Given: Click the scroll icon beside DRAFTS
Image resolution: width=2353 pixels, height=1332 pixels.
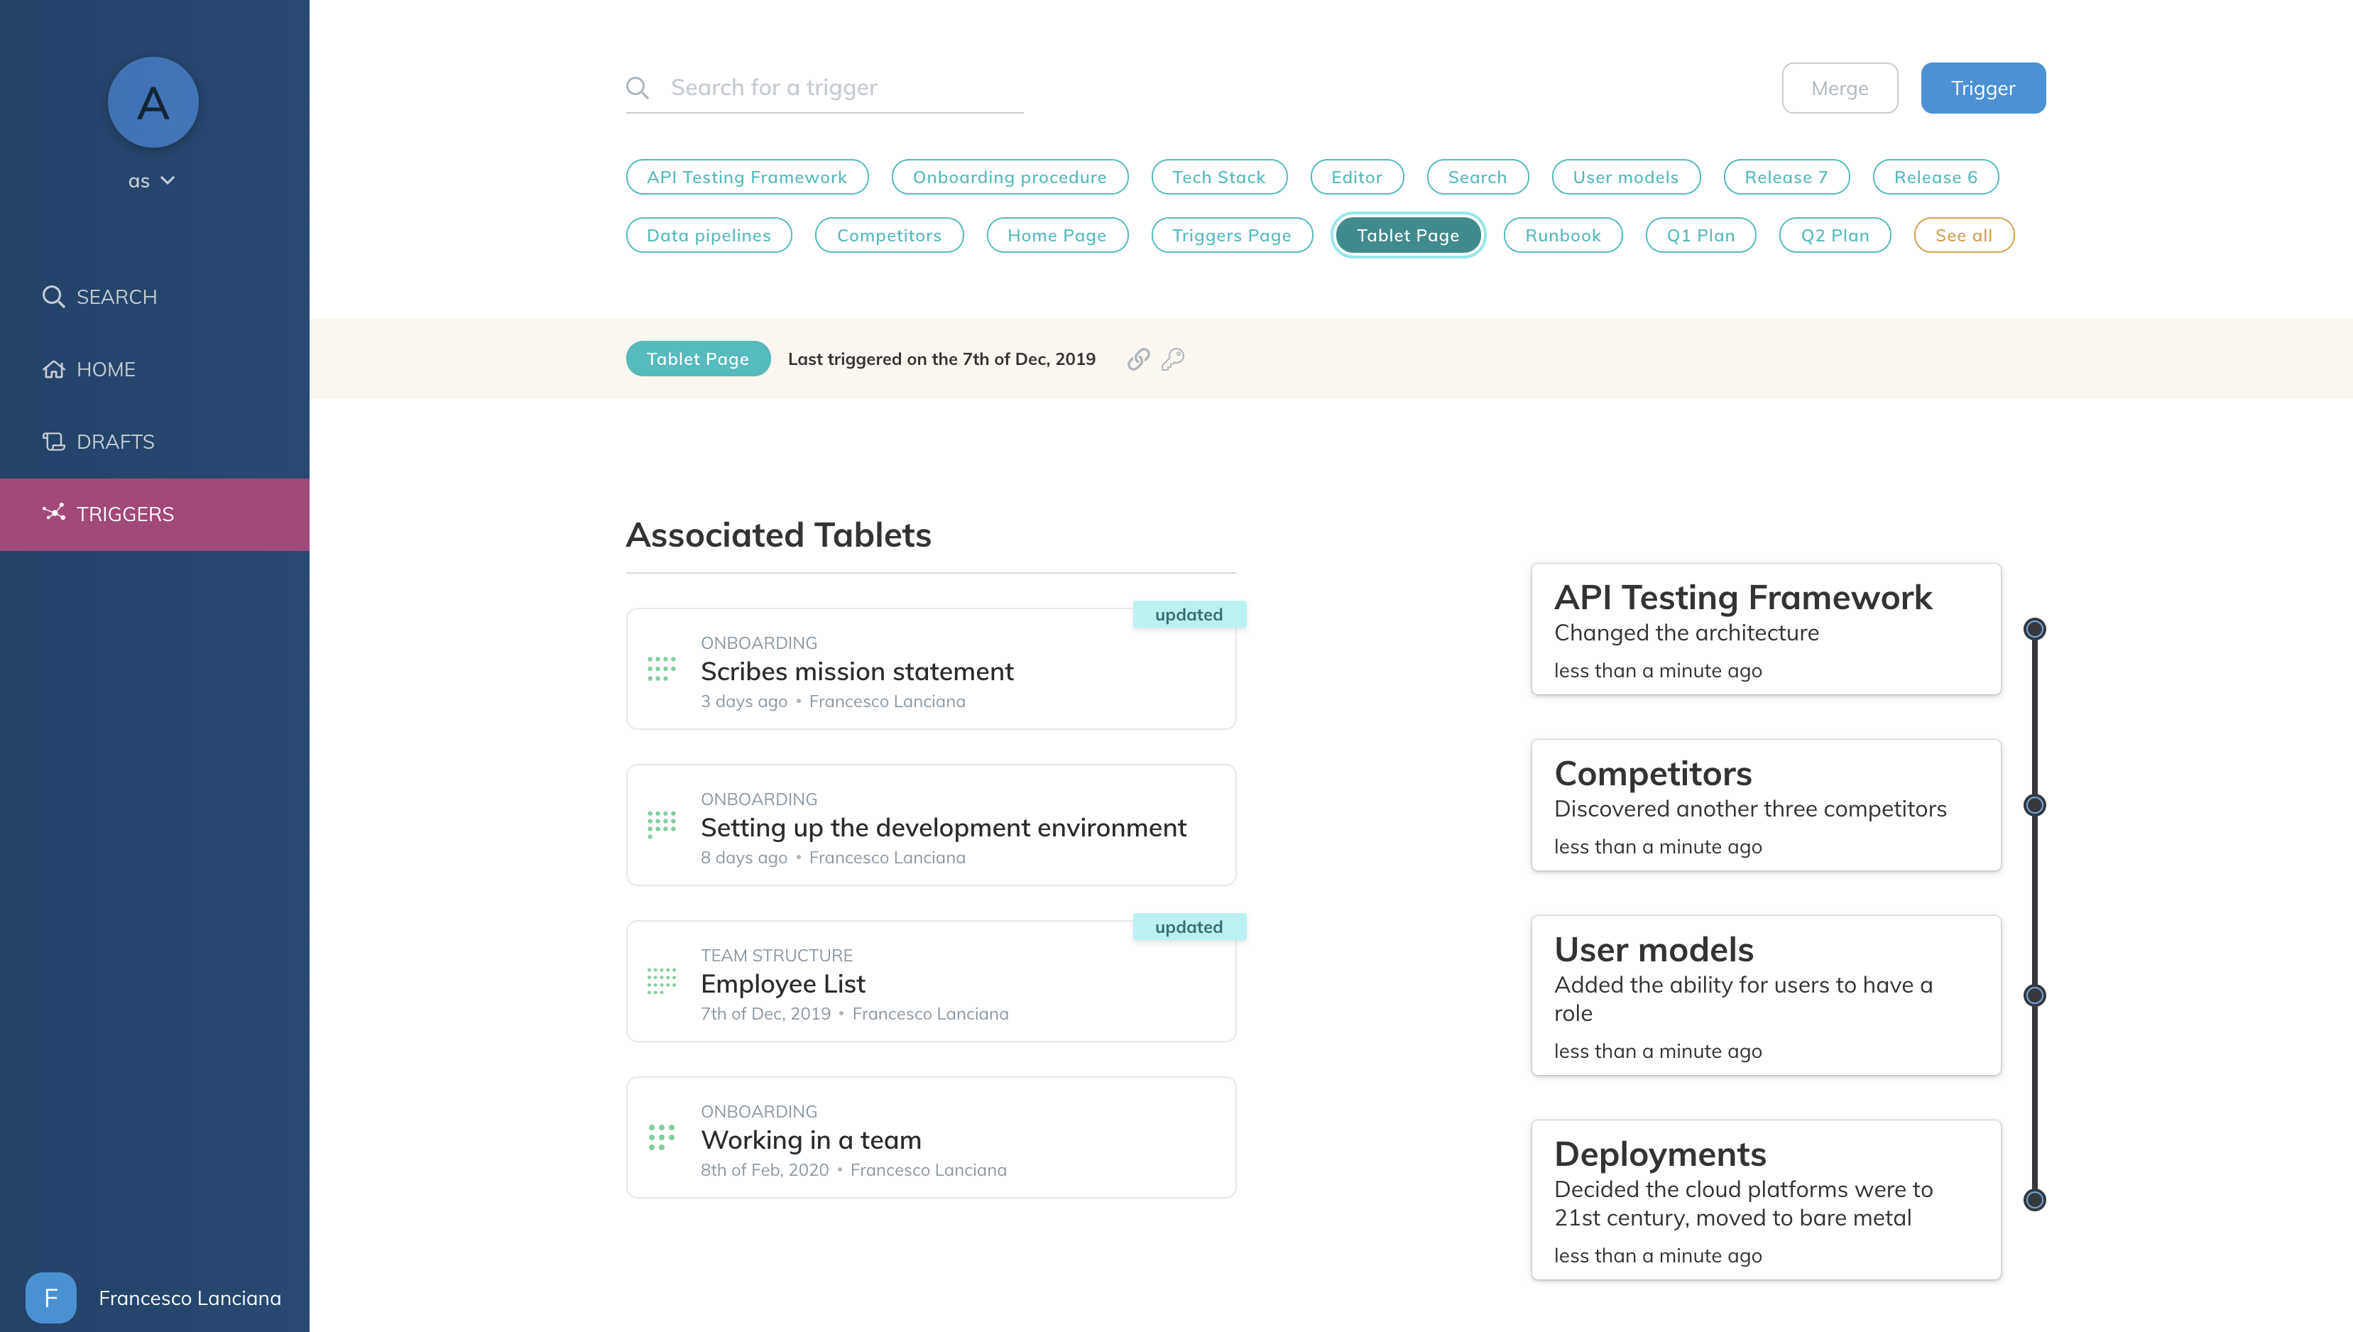Looking at the screenshot, I should click(x=53, y=442).
